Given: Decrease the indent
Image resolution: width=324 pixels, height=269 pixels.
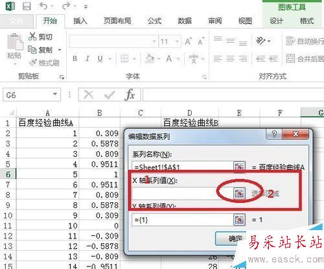Looking at the screenshot, I should (260, 58).
